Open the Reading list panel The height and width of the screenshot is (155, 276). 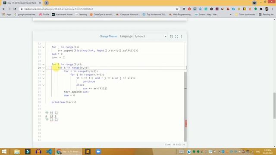(266, 14)
